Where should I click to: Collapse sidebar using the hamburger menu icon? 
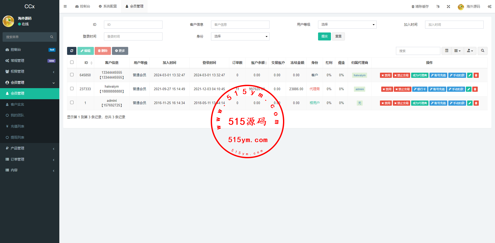click(x=65, y=6)
